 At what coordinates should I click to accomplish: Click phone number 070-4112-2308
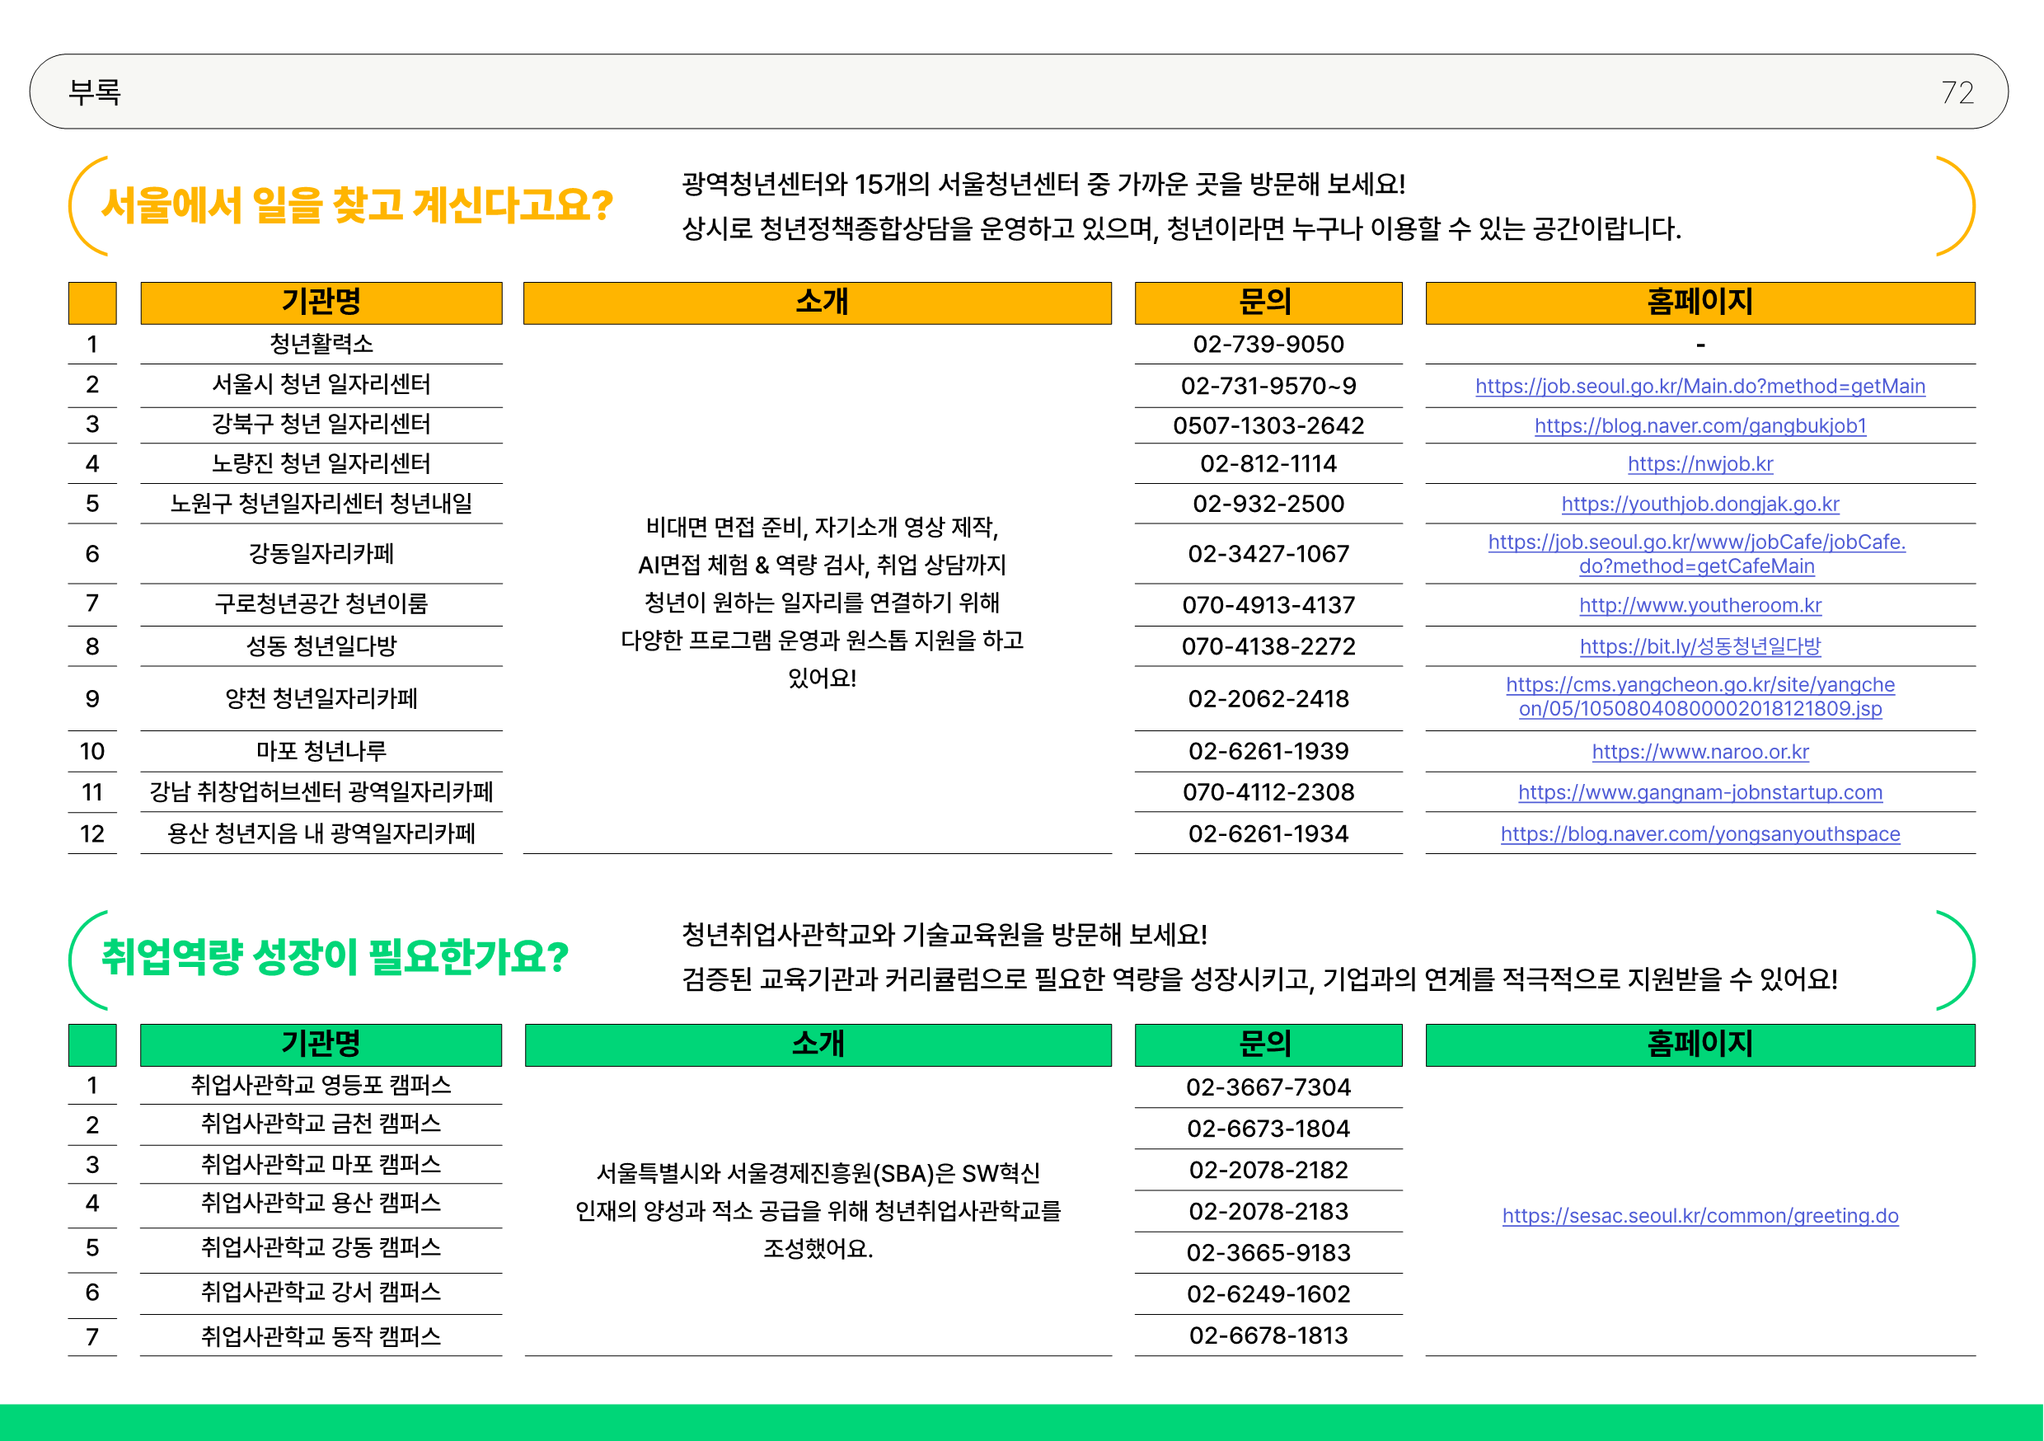point(1268,793)
